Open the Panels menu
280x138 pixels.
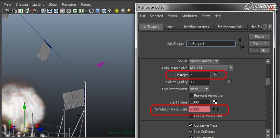point(86,4)
